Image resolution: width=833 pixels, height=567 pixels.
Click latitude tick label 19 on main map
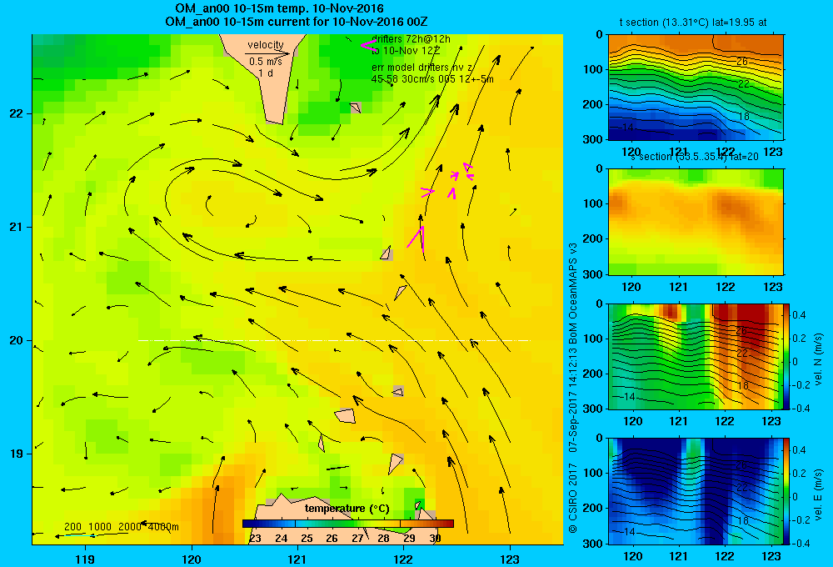pos(16,454)
